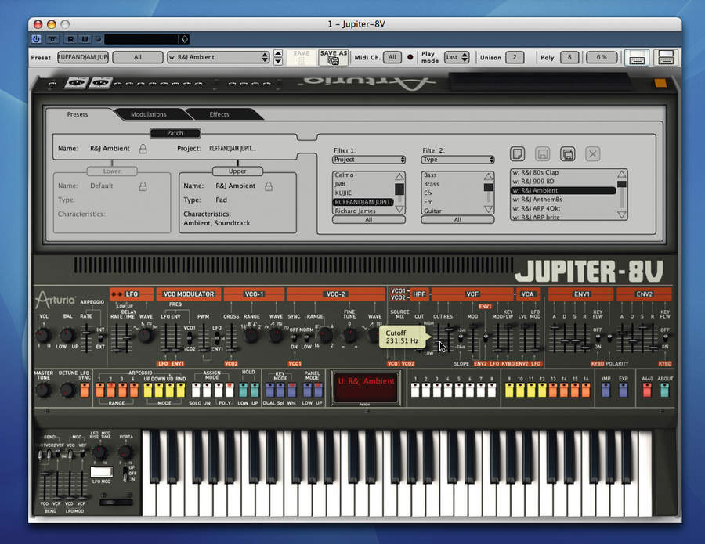
Task: Click the LFO MOD RISE TIME knob
Action: tap(99, 452)
